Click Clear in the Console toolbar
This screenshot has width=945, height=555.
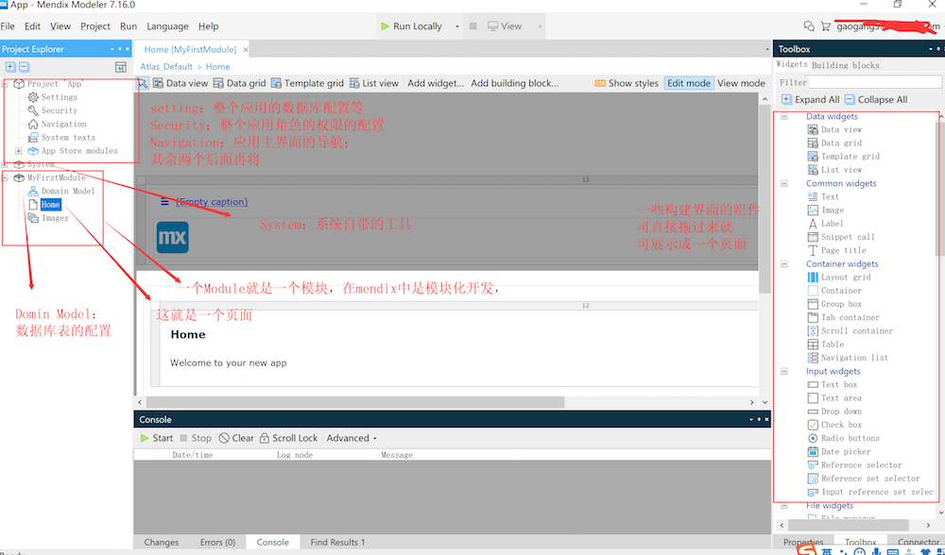pos(236,438)
